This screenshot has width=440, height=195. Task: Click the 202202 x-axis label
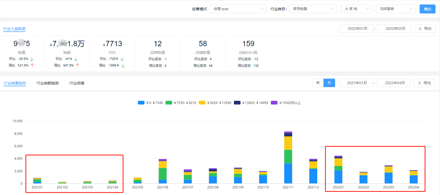363,187
